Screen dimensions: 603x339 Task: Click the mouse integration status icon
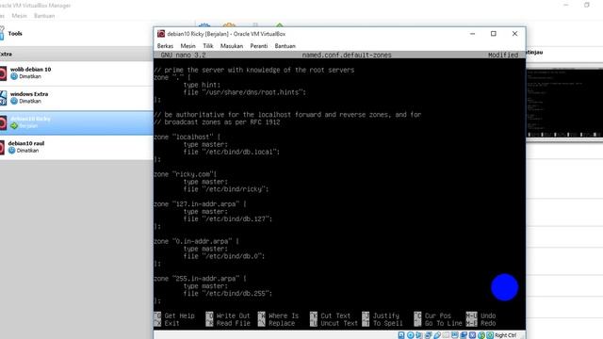click(x=481, y=335)
